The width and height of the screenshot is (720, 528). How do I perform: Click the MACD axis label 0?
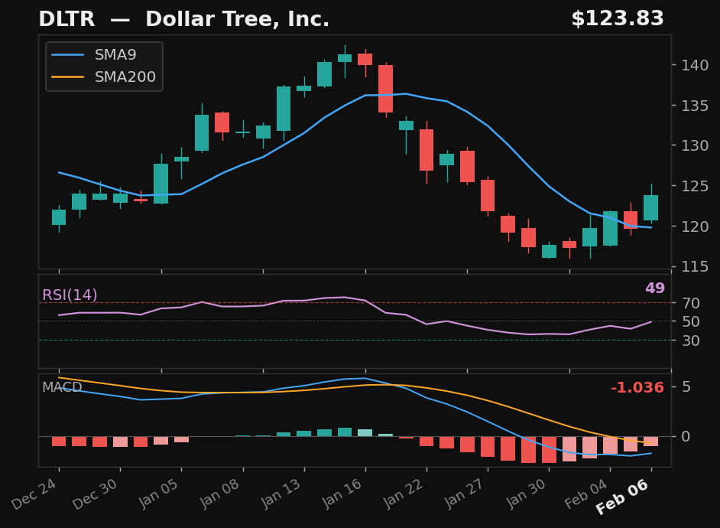coord(686,436)
